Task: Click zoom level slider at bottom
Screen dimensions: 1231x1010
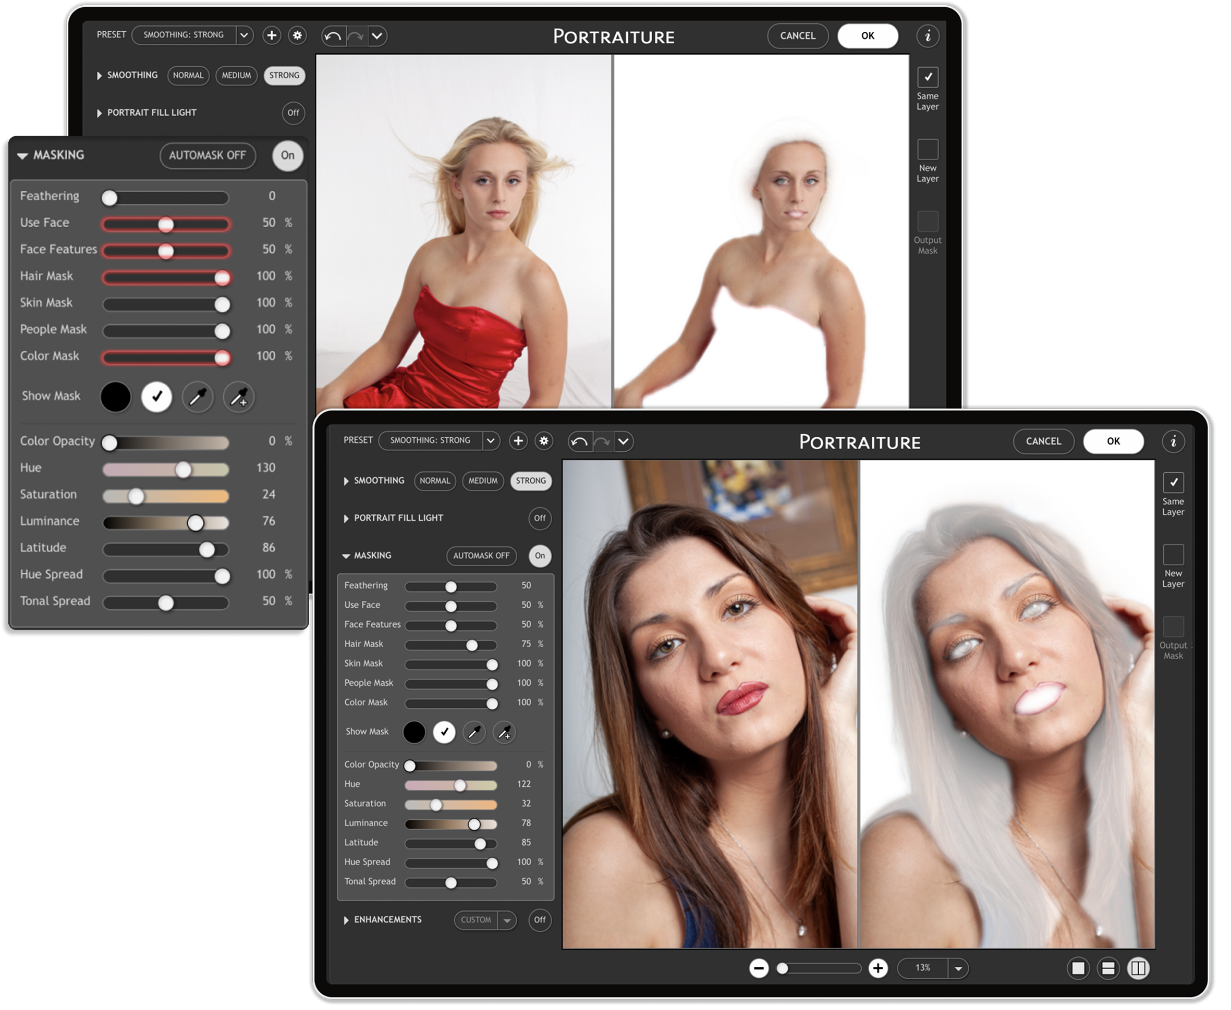Action: (x=819, y=968)
